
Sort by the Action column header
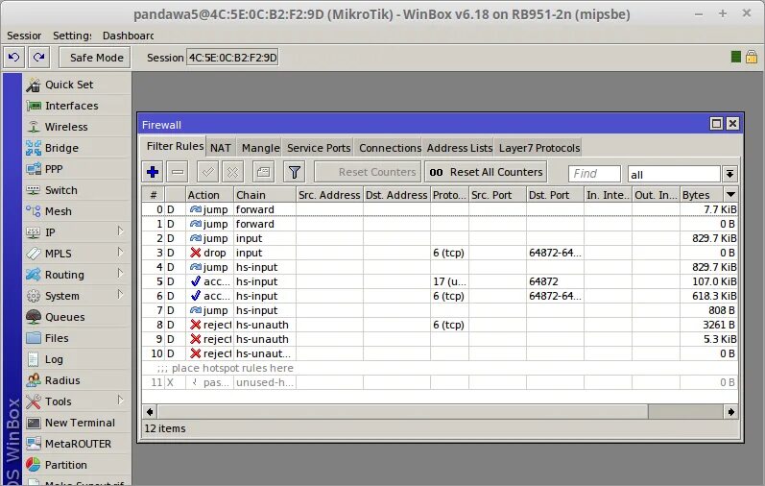(x=209, y=195)
